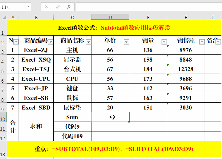The width and height of the screenshot is (222, 159).
Task: Click cell 'Excel-JP'
Action: tap(36, 88)
